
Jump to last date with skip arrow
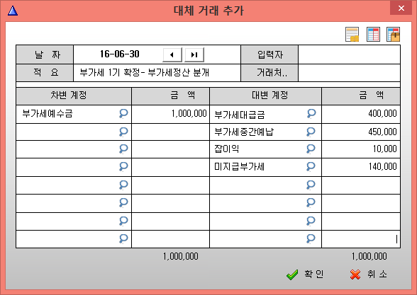coord(194,55)
